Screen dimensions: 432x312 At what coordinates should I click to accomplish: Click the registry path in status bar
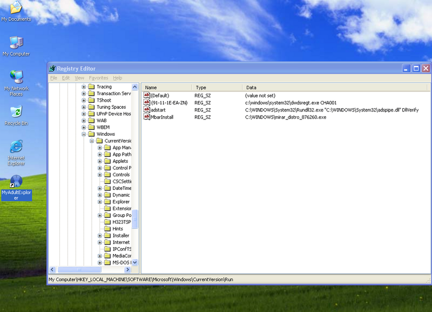[141, 280]
